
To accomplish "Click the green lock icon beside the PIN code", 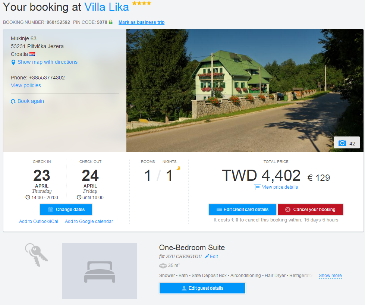I will (111, 22).
